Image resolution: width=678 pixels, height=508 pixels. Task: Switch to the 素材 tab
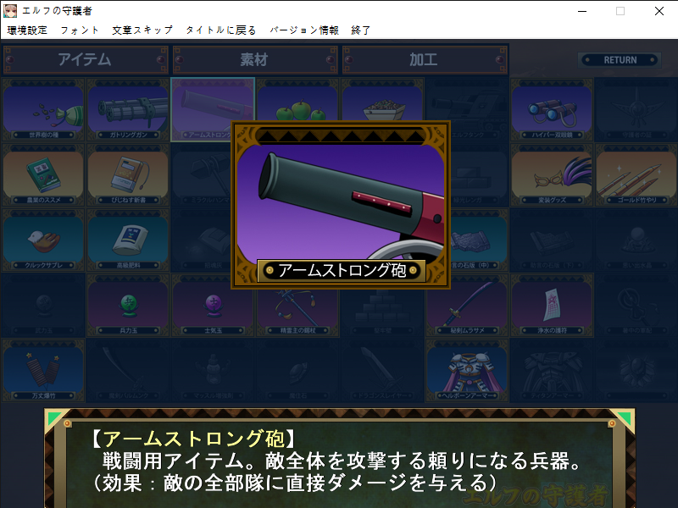click(x=255, y=59)
